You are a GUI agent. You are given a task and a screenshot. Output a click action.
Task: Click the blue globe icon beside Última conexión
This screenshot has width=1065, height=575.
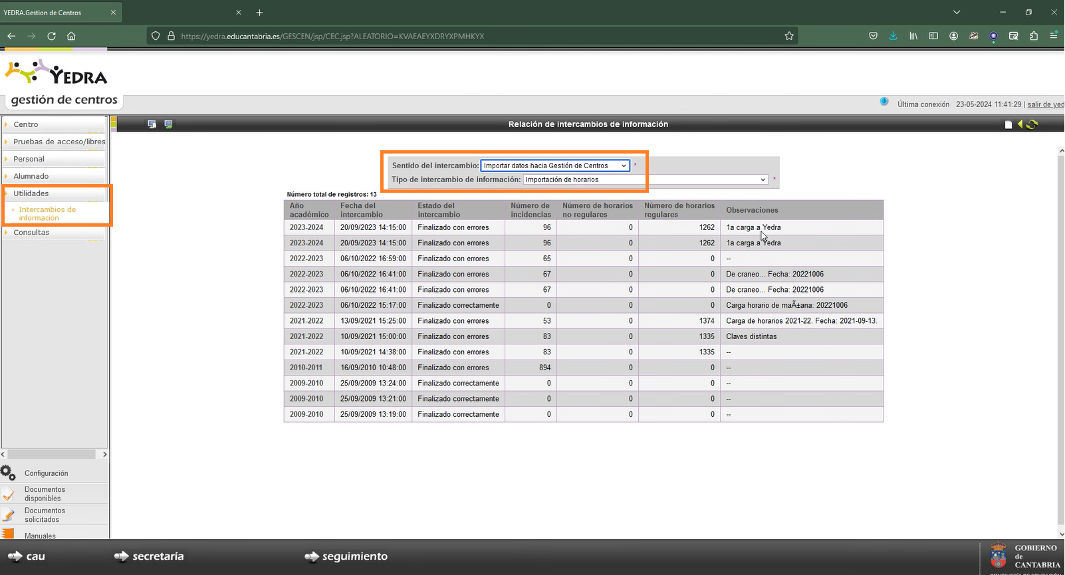tap(884, 102)
